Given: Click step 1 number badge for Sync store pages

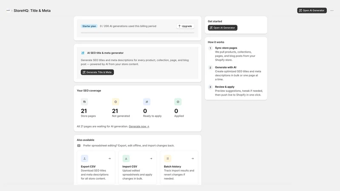Looking at the screenshot, I should [x=210, y=48].
